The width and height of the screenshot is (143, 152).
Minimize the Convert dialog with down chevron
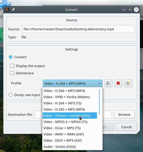124,10
